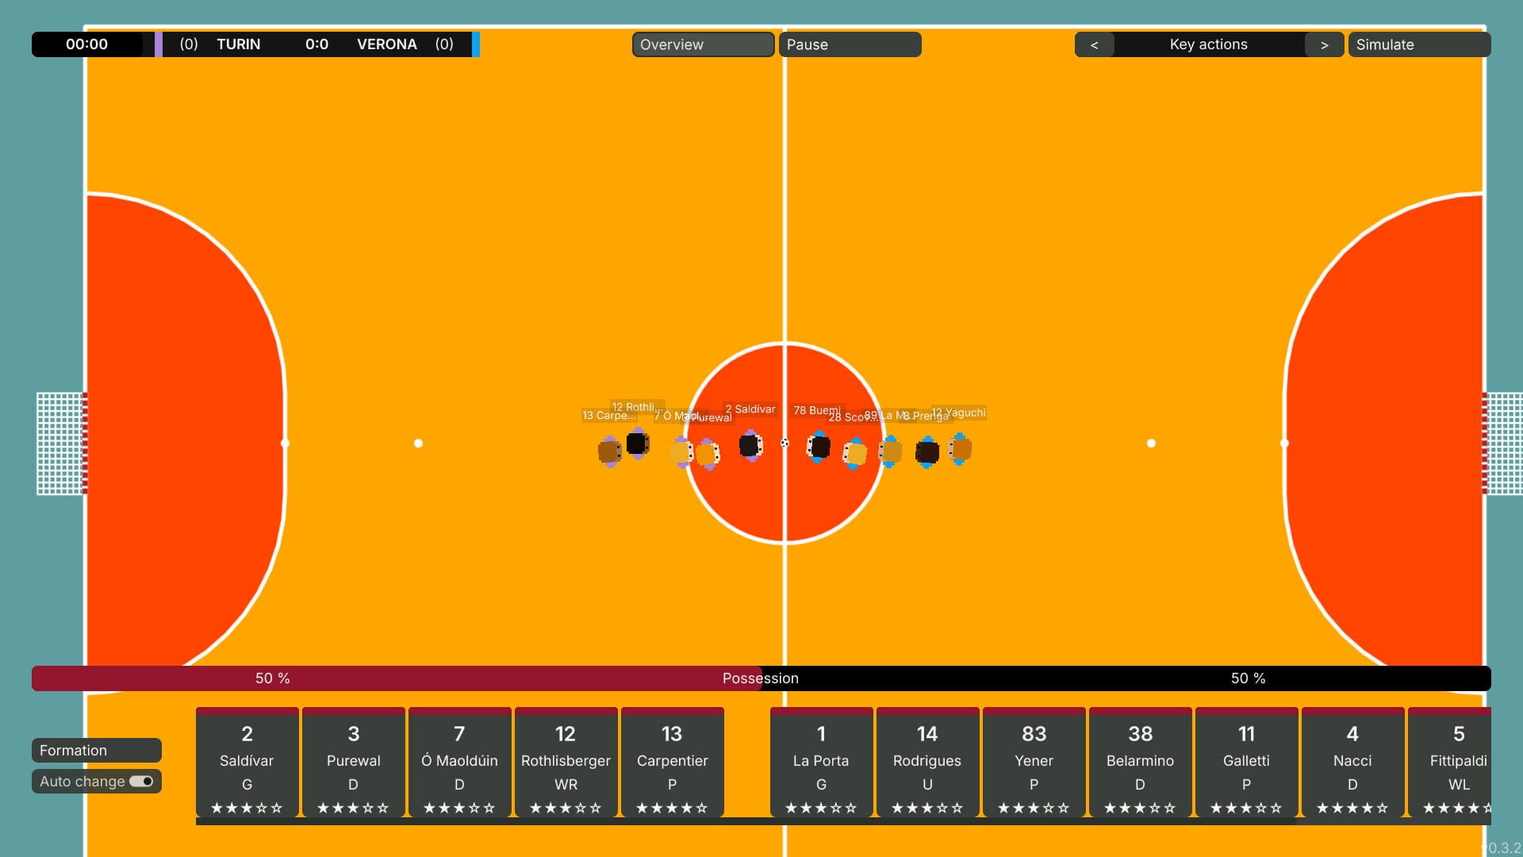Click the Simulate button
The width and height of the screenshot is (1523, 857).
coord(1419,44)
